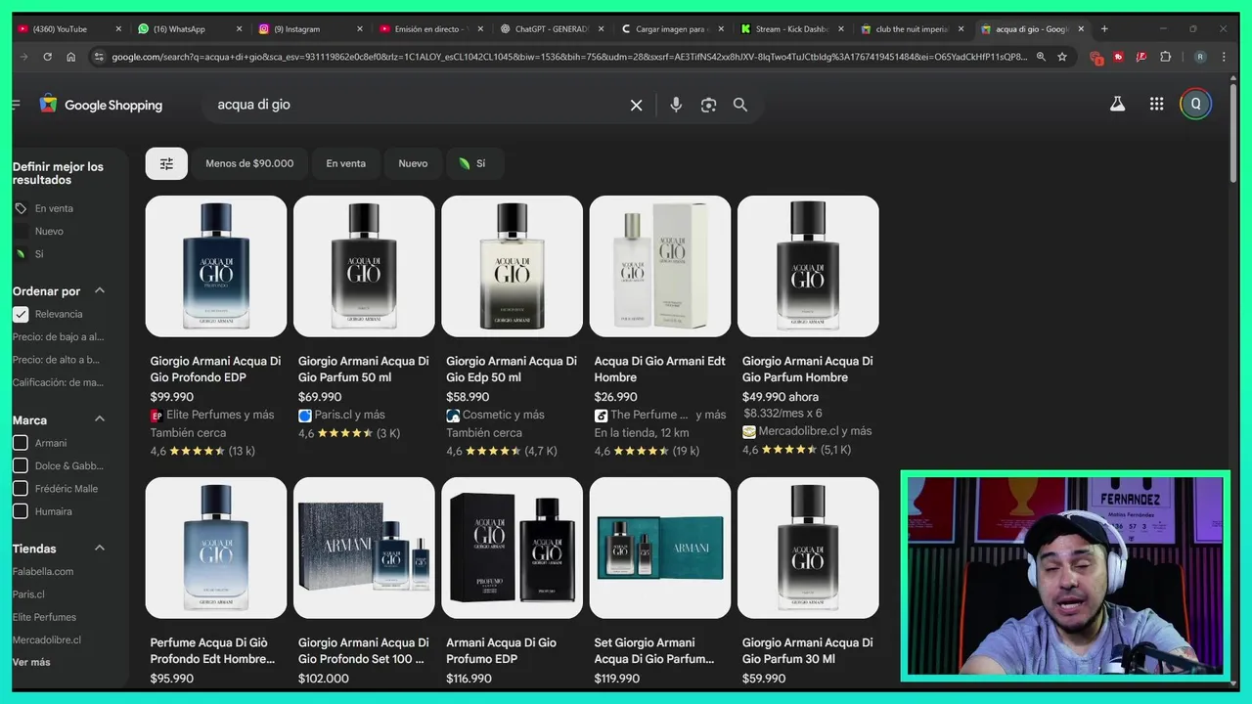Tick the Frédéric Malle brand checkbox
The height and width of the screenshot is (704, 1252).
(21, 488)
